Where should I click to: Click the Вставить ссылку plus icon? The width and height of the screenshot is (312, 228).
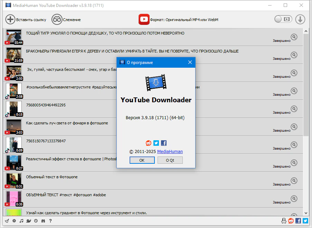point(10,19)
